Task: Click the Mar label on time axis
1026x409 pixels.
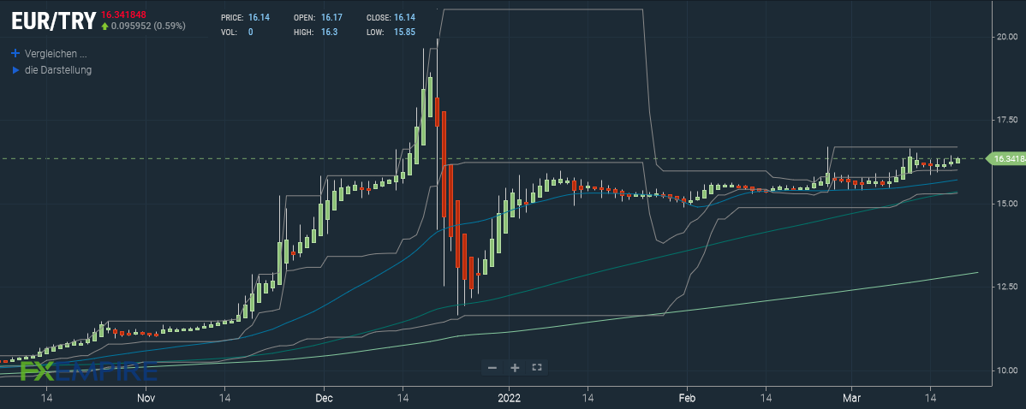Action: (x=851, y=397)
